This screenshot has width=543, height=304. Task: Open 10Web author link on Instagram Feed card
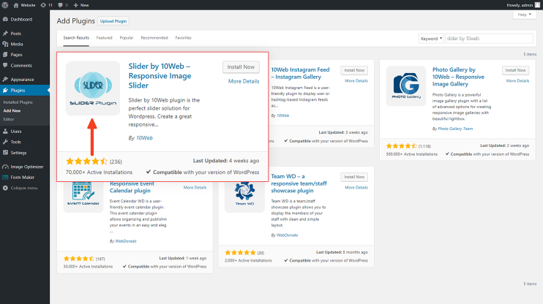(x=283, y=115)
